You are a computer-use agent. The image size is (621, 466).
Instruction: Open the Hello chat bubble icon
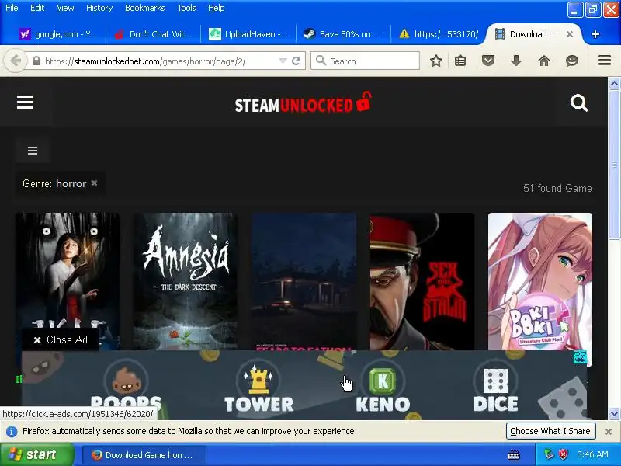572,61
